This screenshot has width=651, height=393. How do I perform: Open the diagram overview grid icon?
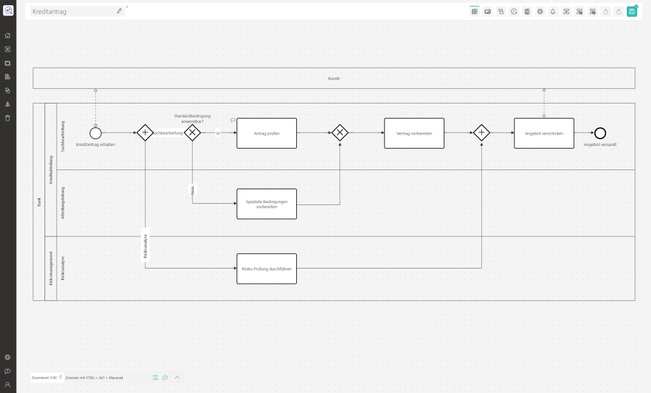tap(474, 11)
